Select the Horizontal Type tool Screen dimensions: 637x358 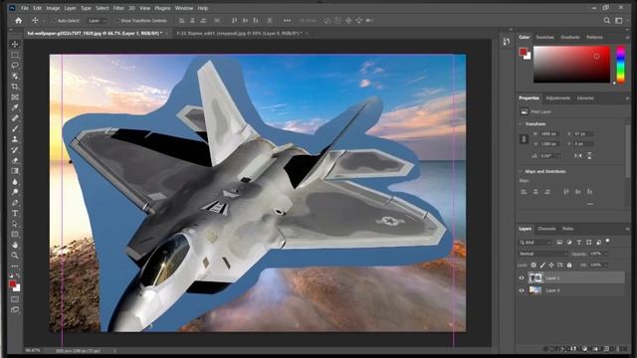[15, 213]
